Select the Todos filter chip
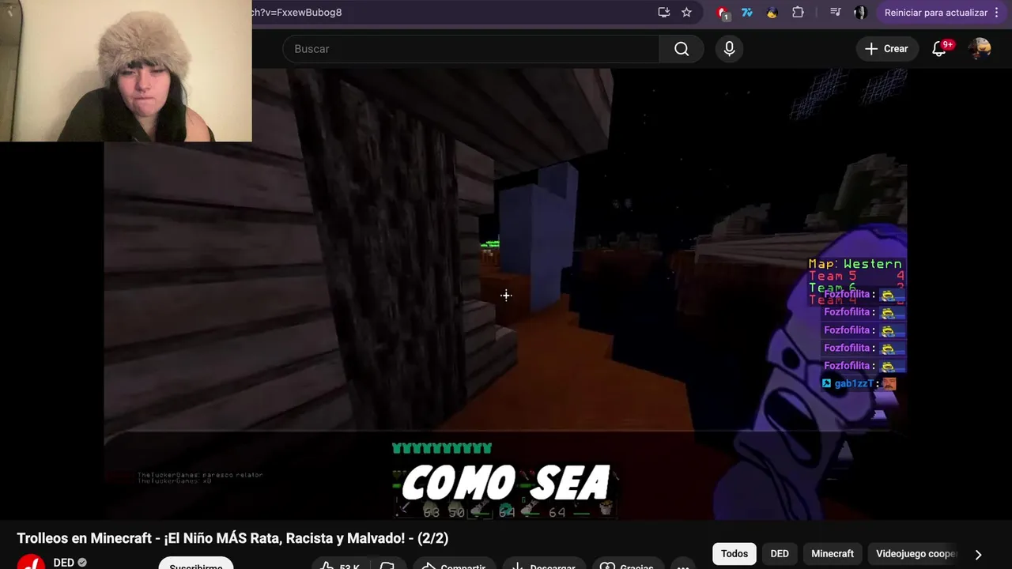Image resolution: width=1012 pixels, height=569 pixels. (x=734, y=554)
